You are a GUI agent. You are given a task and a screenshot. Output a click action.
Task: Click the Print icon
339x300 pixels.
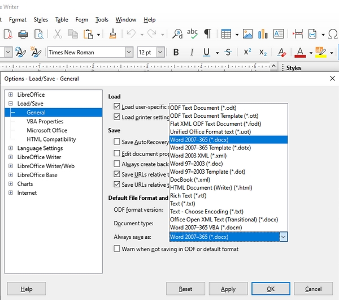click(23, 34)
